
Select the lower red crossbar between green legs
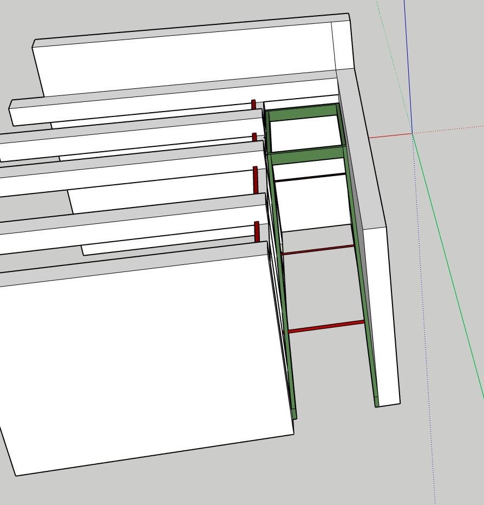coord(326,327)
